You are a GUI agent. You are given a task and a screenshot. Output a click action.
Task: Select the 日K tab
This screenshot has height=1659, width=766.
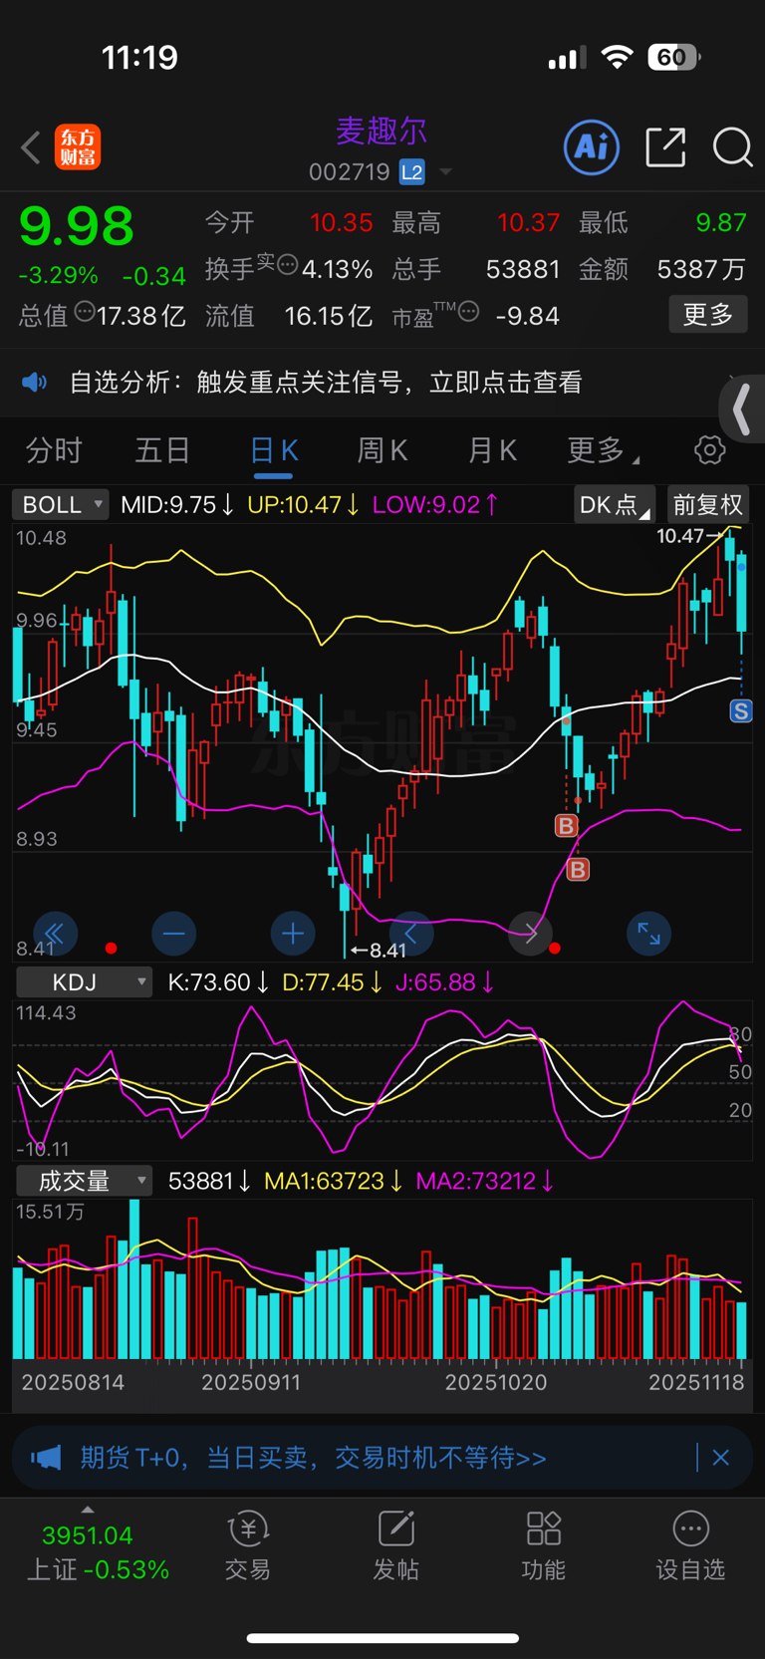(273, 451)
